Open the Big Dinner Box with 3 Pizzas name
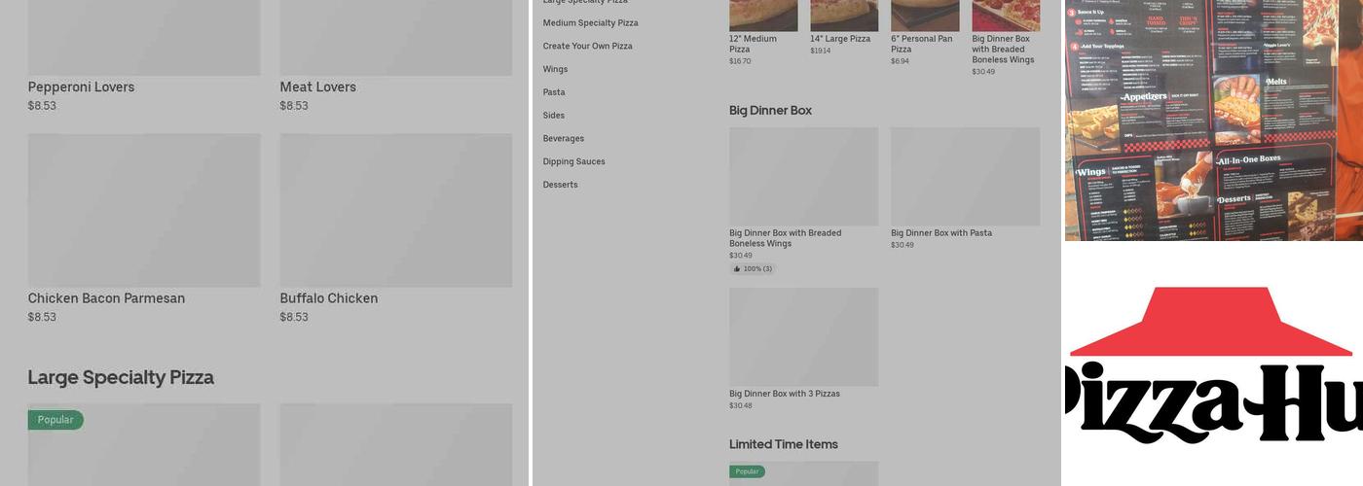 point(785,394)
